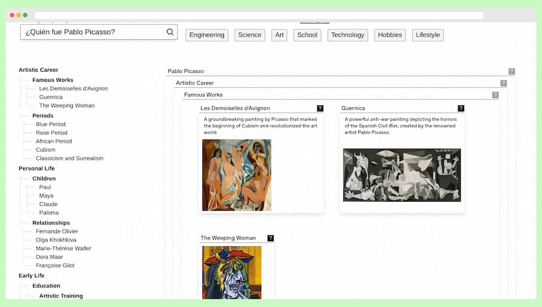Click the Les Demoiselles d'Avignon card title
The width and height of the screenshot is (542, 307).
point(235,108)
